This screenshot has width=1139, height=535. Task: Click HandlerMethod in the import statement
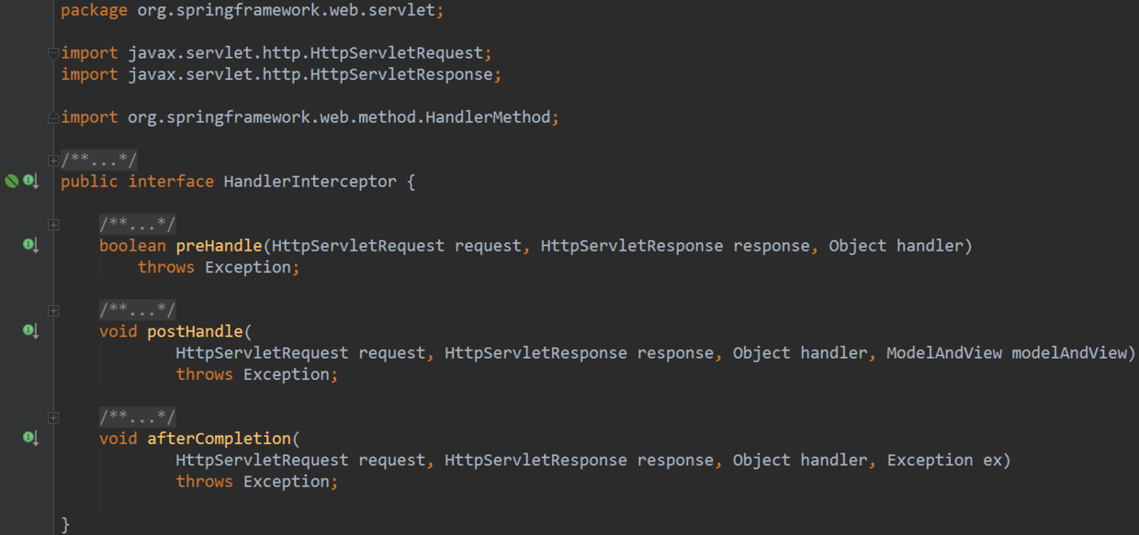pos(487,117)
